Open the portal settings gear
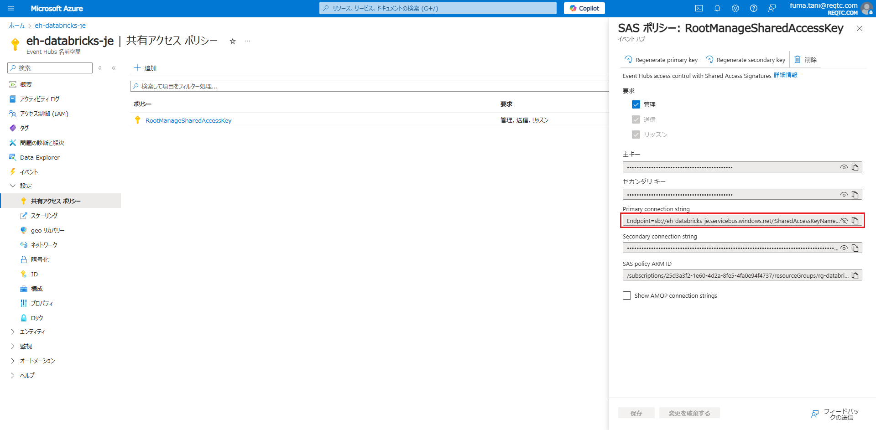The height and width of the screenshot is (430, 876). [735, 8]
